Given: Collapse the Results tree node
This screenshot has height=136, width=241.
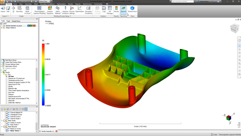Looking at the screenshot, I should [x=2, y=72].
